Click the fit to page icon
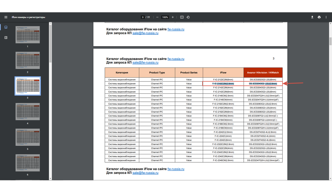This screenshot has width=332, height=187. point(182,17)
